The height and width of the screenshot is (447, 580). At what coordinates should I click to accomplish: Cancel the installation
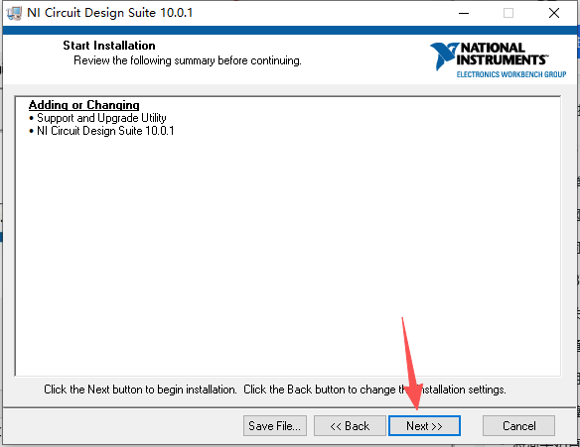518,425
